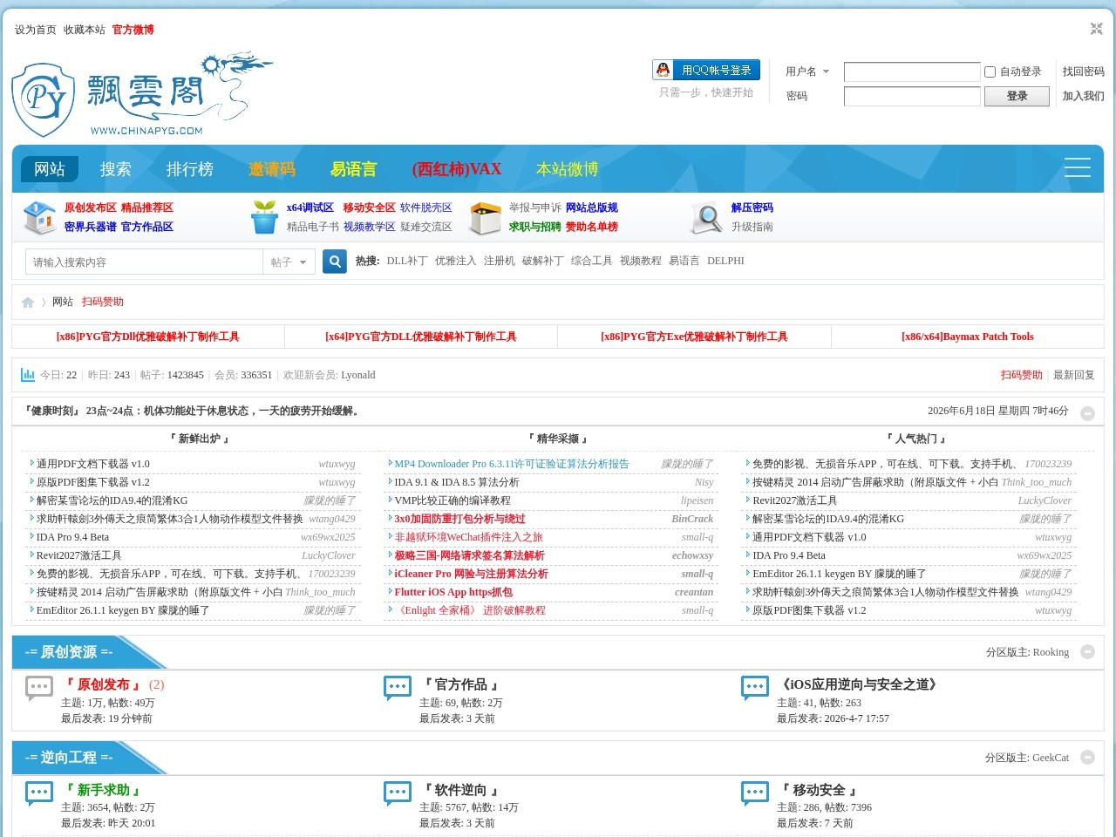Focus the username input field
Image resolution: width=1116 pixels, height=837 pixels.
click(x=912, y=71)
